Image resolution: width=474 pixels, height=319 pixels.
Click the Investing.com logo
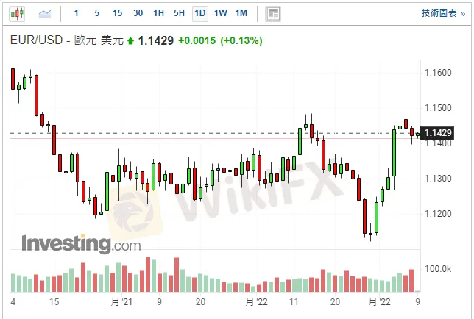tap(80, 243)
